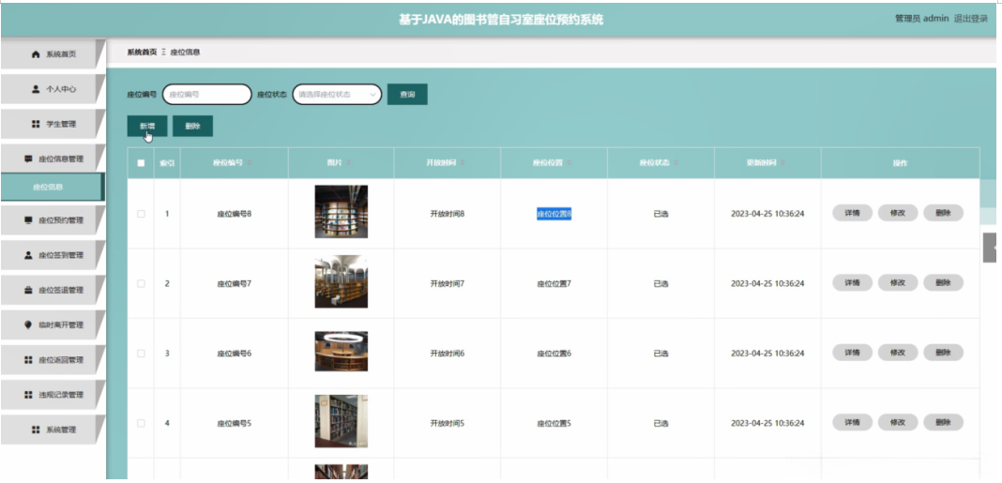Open 详情 for row 座位编号7
Viewport: 1002px width, 483px height.
point(852,283)
